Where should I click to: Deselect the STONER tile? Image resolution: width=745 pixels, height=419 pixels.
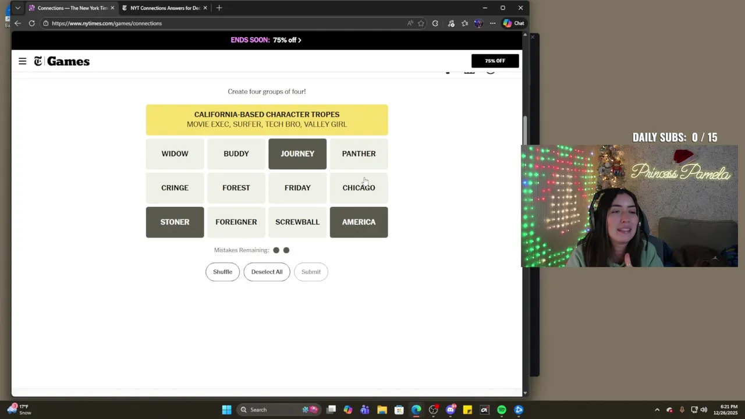click(175, 222)
